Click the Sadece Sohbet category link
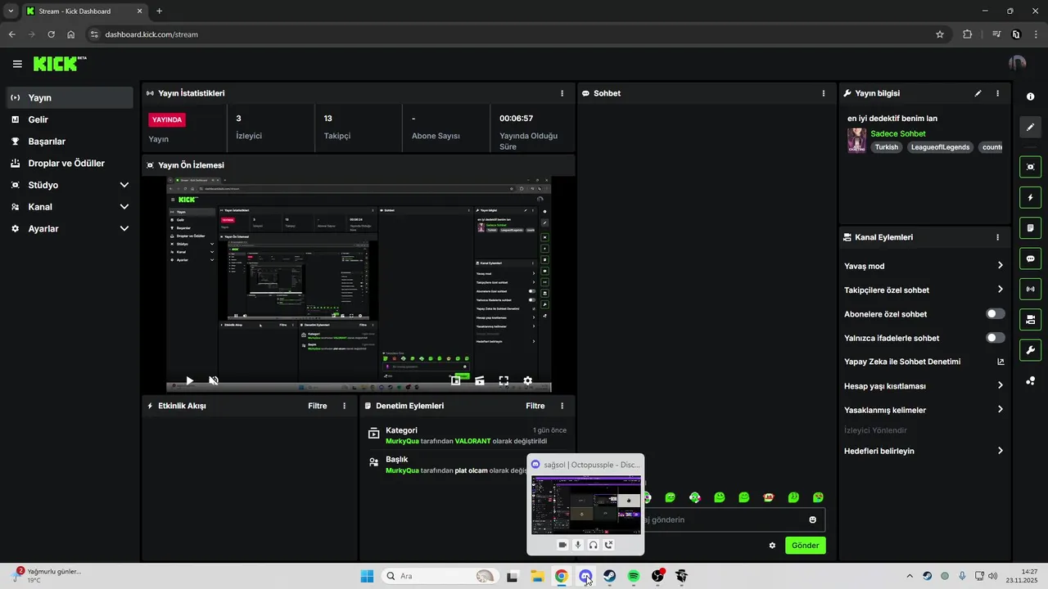This screenshot has width=1048, height=589. point(898,133)
